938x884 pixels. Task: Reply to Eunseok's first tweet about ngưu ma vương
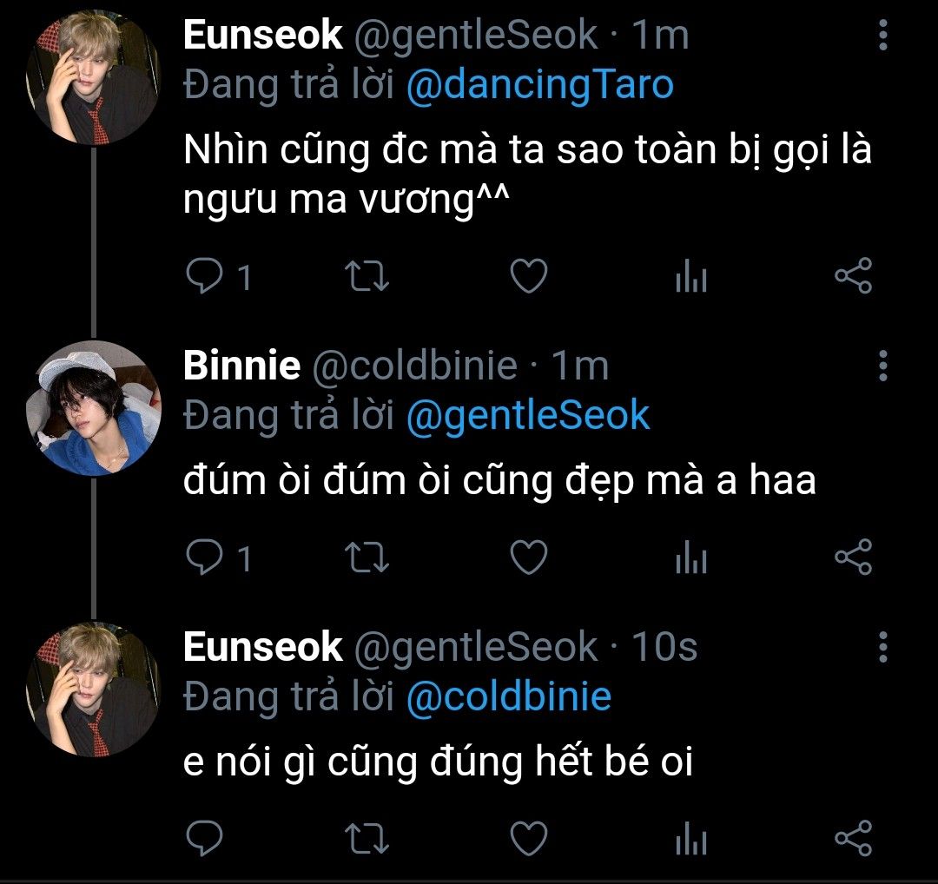(x=206, y=277)
